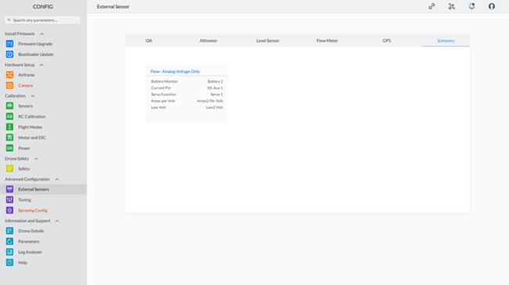Click the drone icon in top bar

coord(452,6)
